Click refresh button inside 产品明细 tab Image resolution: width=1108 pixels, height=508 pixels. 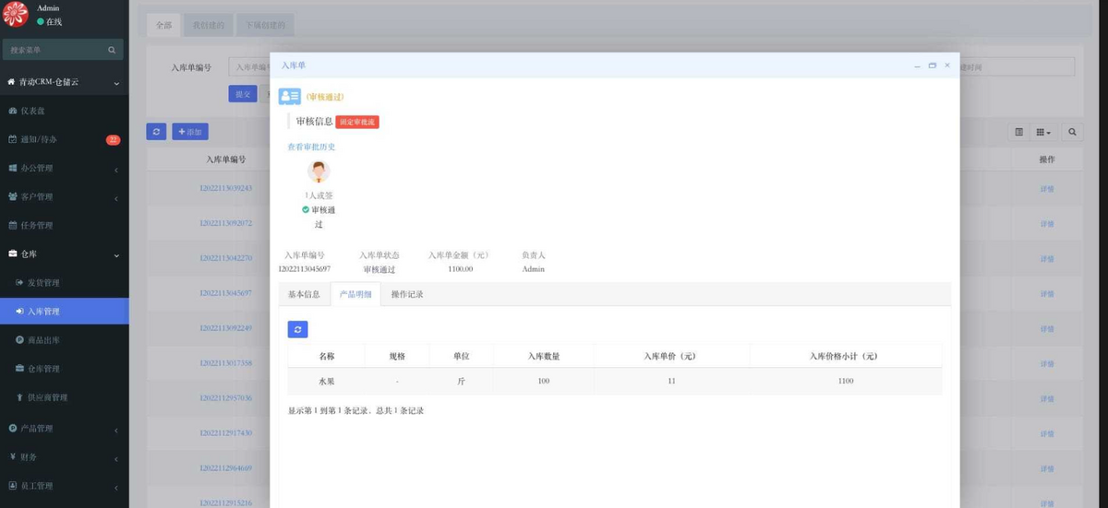[x=297, y=329]
